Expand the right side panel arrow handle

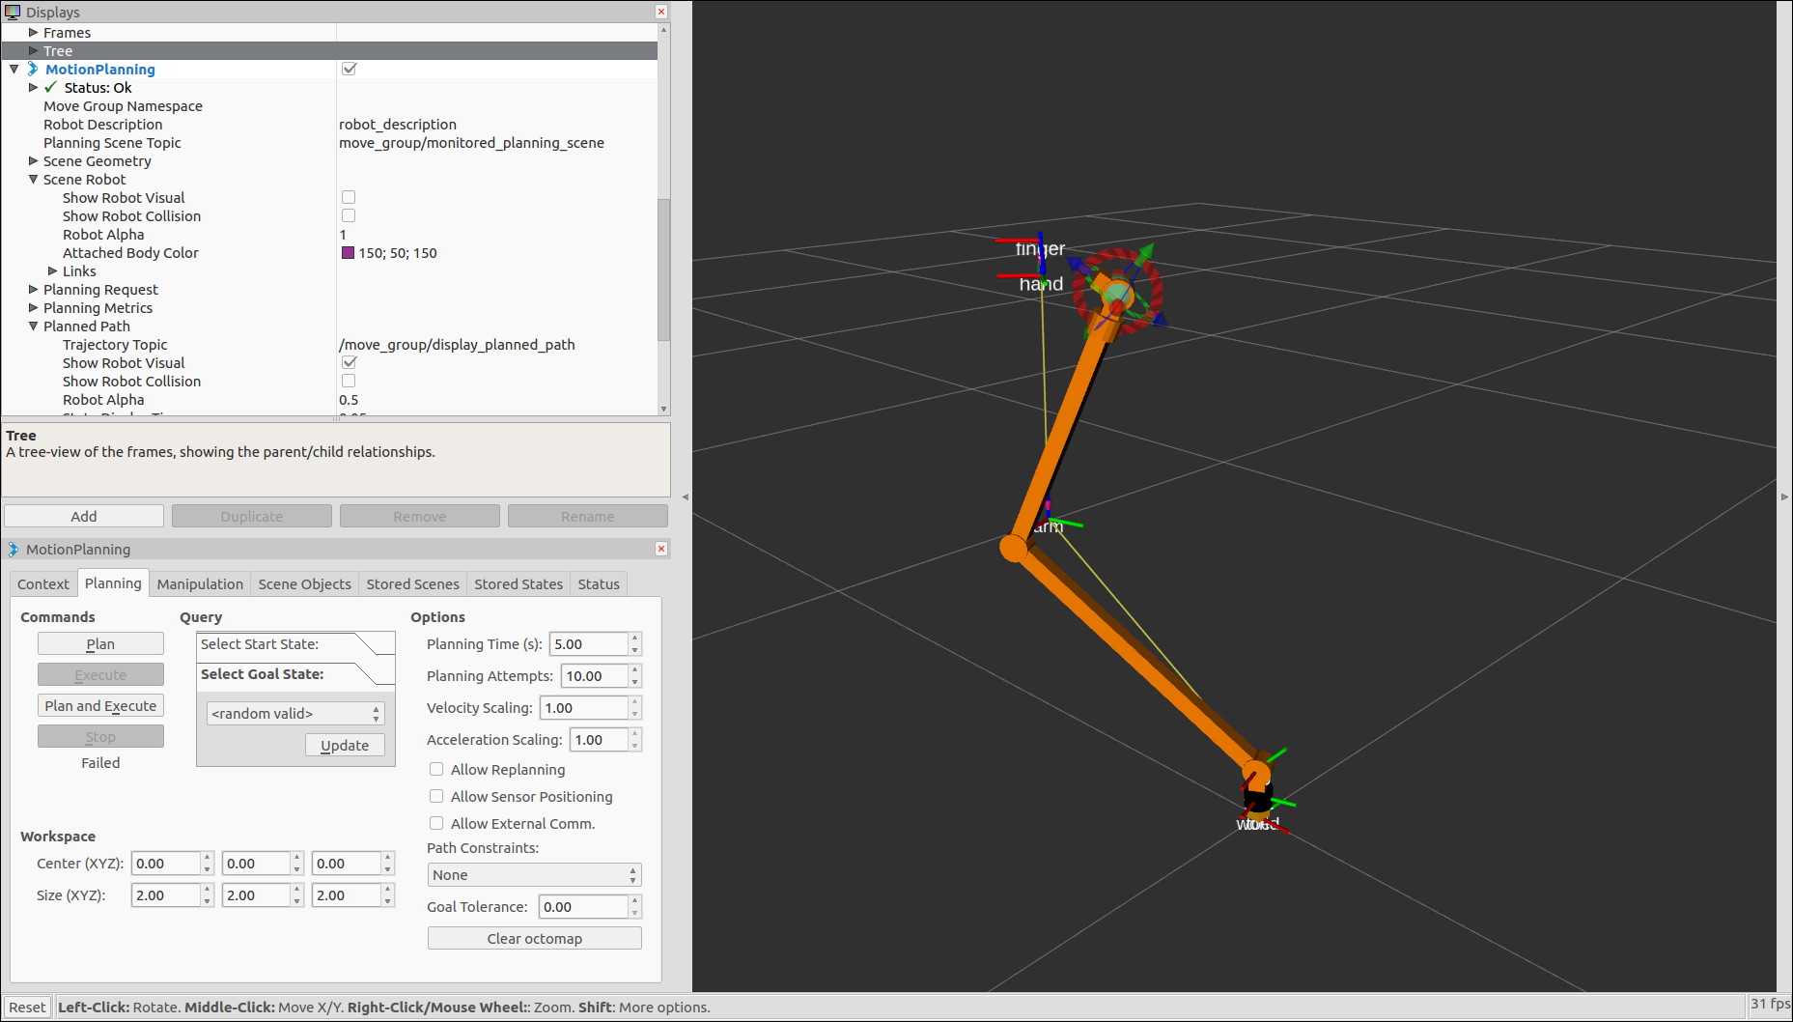[x=1784, y=497]
